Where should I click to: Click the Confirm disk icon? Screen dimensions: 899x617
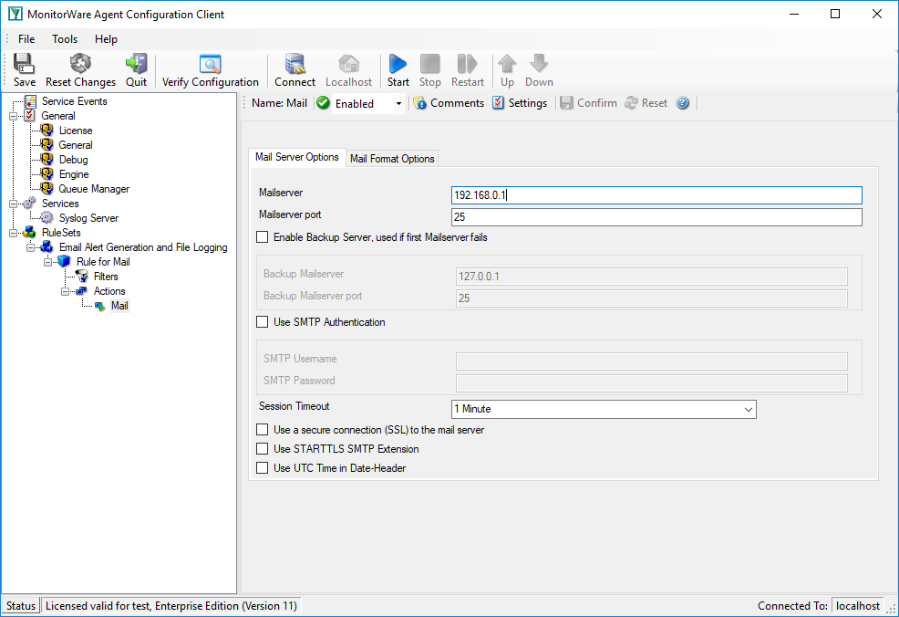coord(566,103)
